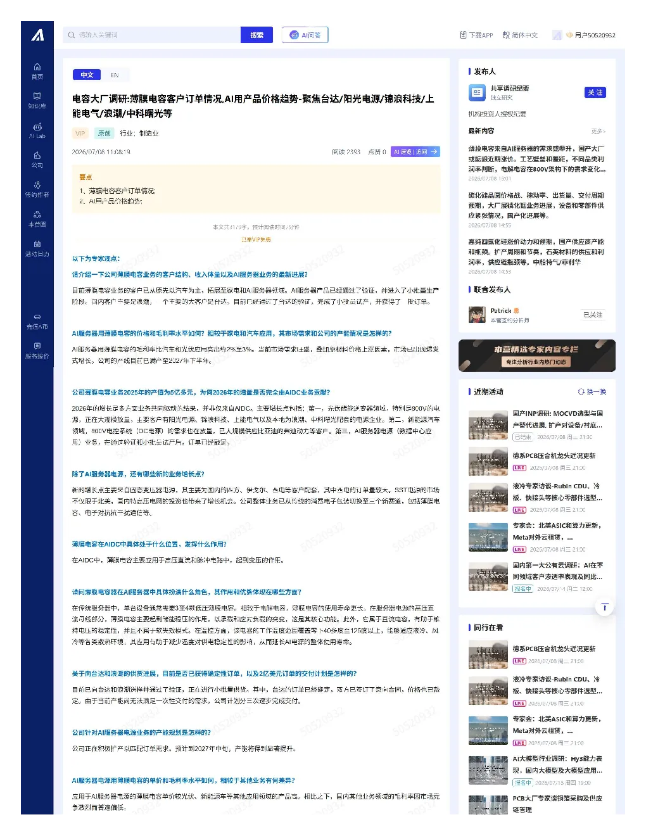
Task: Refresh activities with 换一换
Action: (592, 391)
